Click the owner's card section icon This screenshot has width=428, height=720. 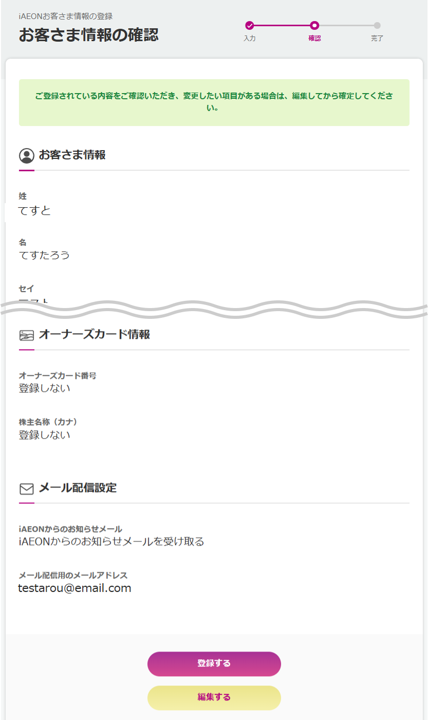coord(27,335)
